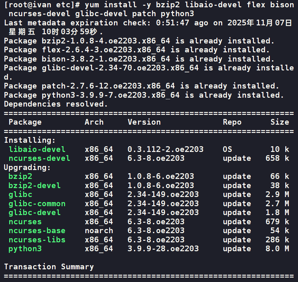The height and width of the screenshot is (282, 298).
Task: Click the 54 k size value
Action: [x=280, y=231]
